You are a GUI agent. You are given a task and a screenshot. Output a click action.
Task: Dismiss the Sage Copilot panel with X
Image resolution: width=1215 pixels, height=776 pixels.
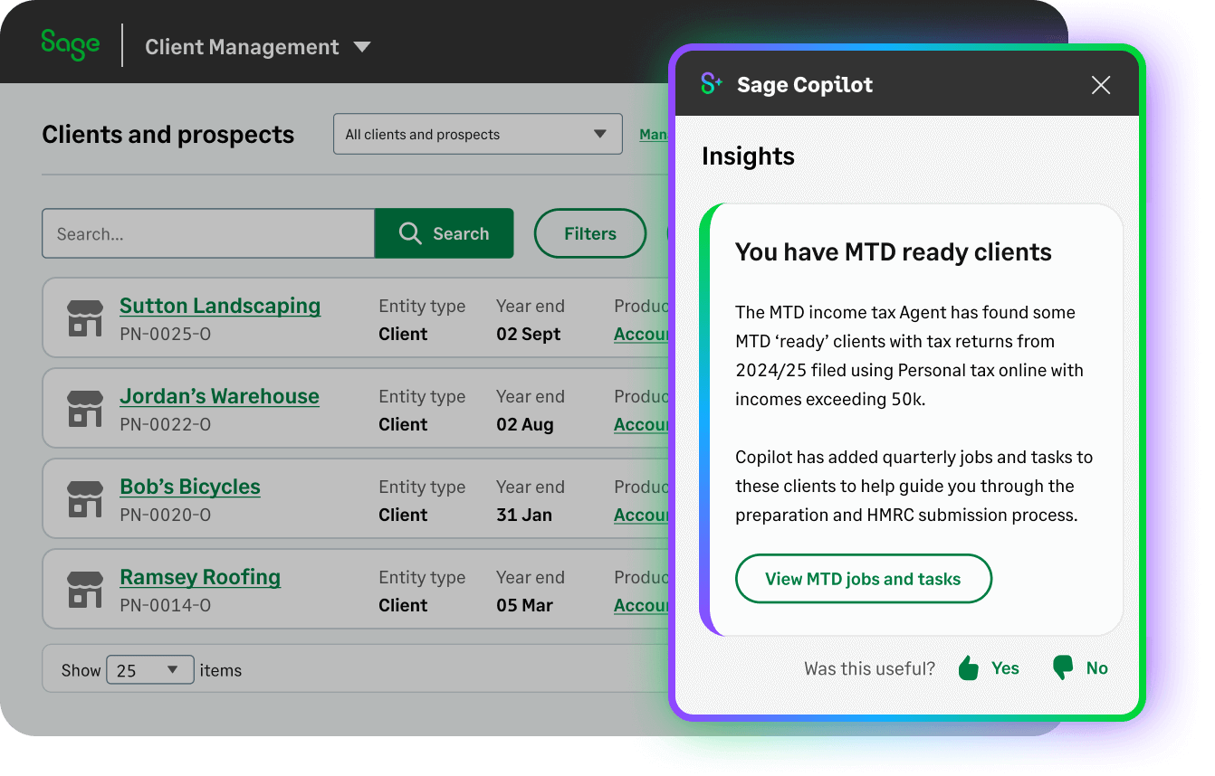click(1100, 84)
